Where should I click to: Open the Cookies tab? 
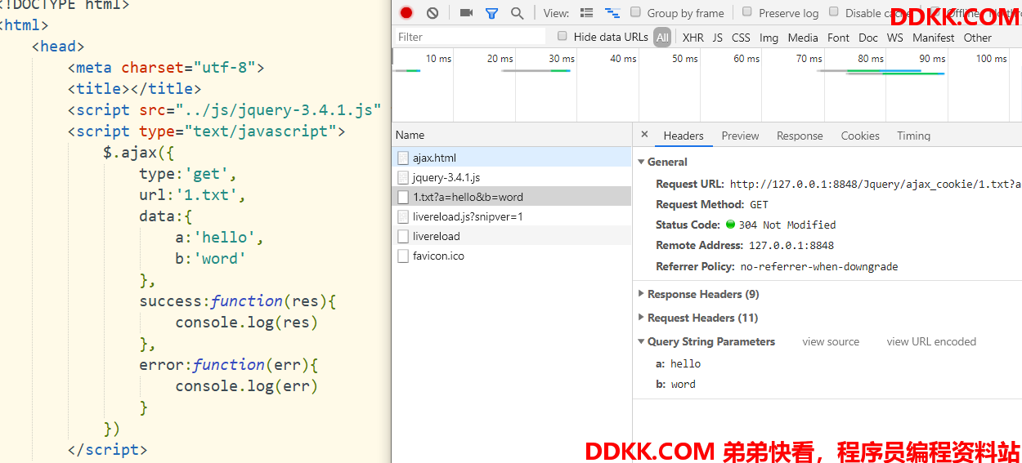[860, 136]
